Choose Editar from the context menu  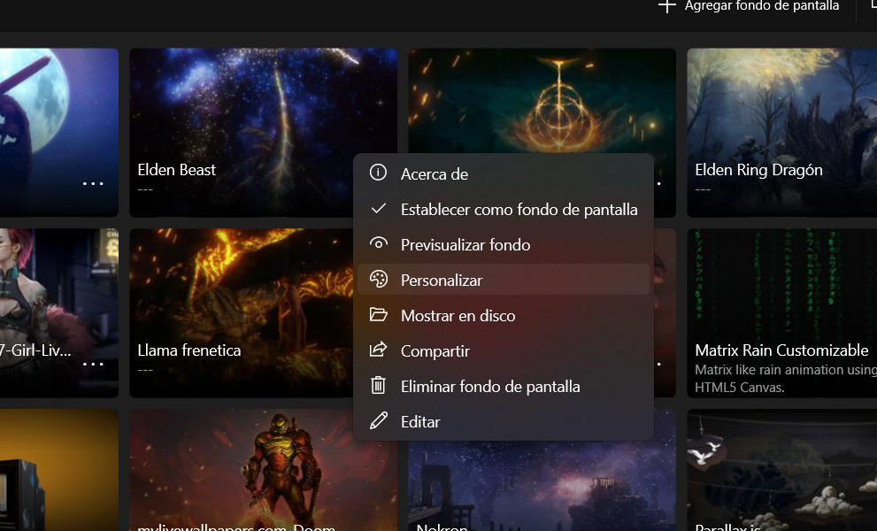[504, 421]
